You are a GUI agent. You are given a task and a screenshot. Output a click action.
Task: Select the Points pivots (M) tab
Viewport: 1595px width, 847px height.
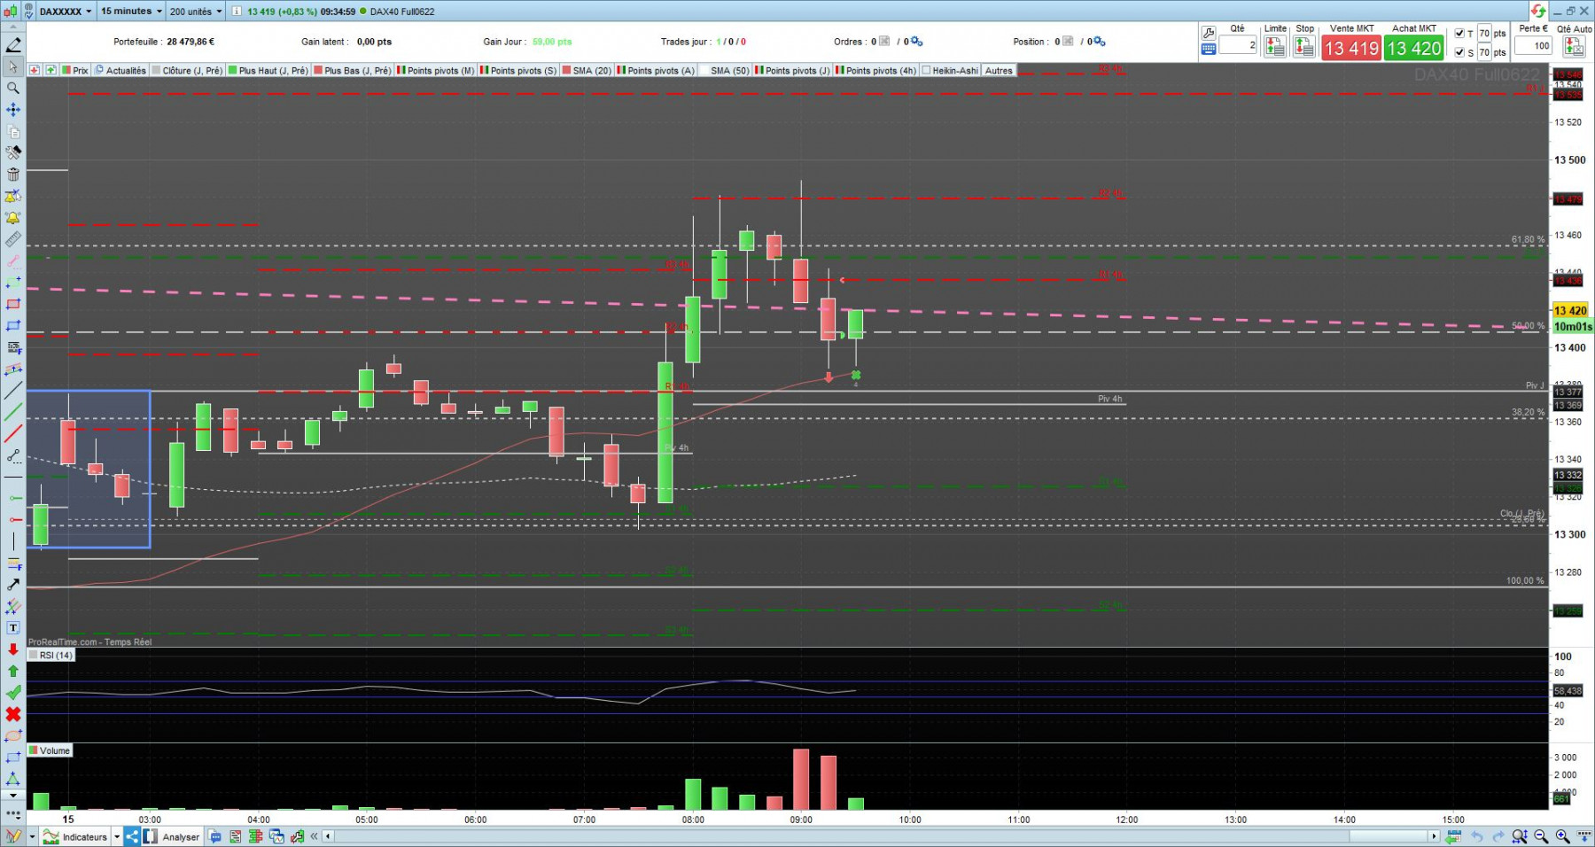[x=436, y=71]
